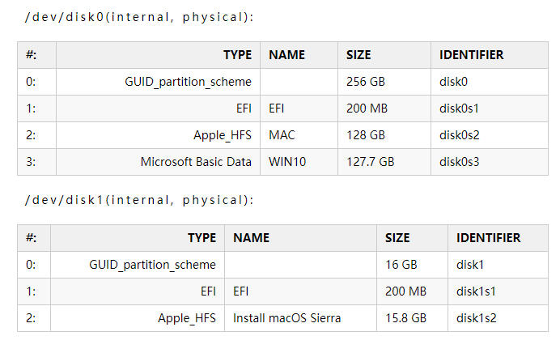Click the SIZE header in disk1 table

point(397,238)
